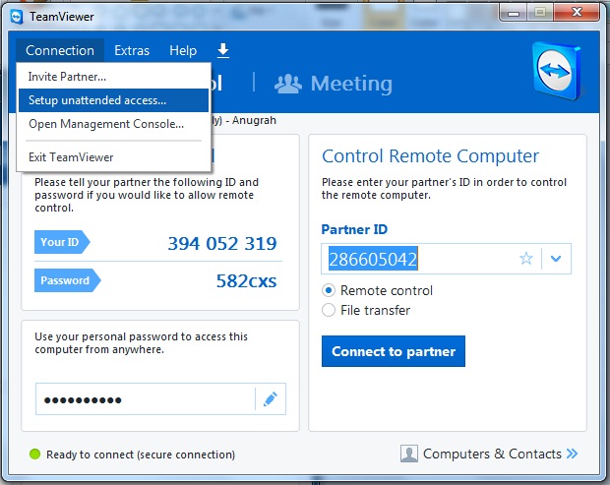
Task: Select File transfer radio button
Action: [329, 310]
